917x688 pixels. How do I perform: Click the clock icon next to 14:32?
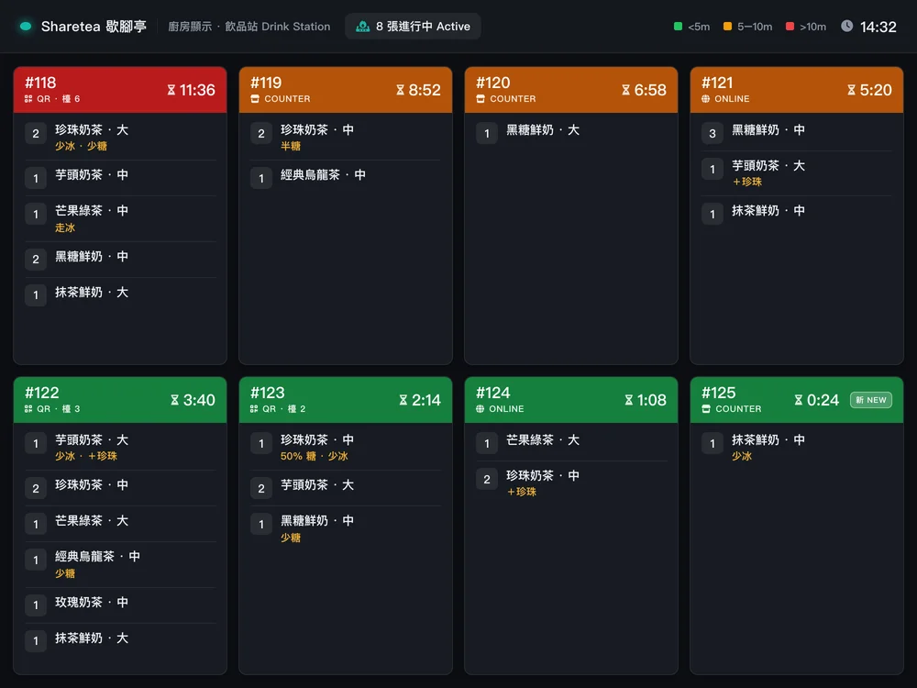tap(846, 27)
